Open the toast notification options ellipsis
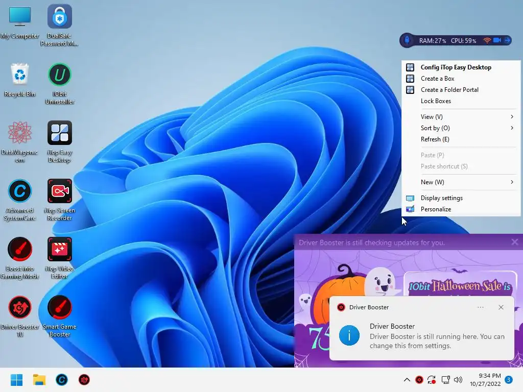This screenshot has height=392, width=523. coord(480,307)
